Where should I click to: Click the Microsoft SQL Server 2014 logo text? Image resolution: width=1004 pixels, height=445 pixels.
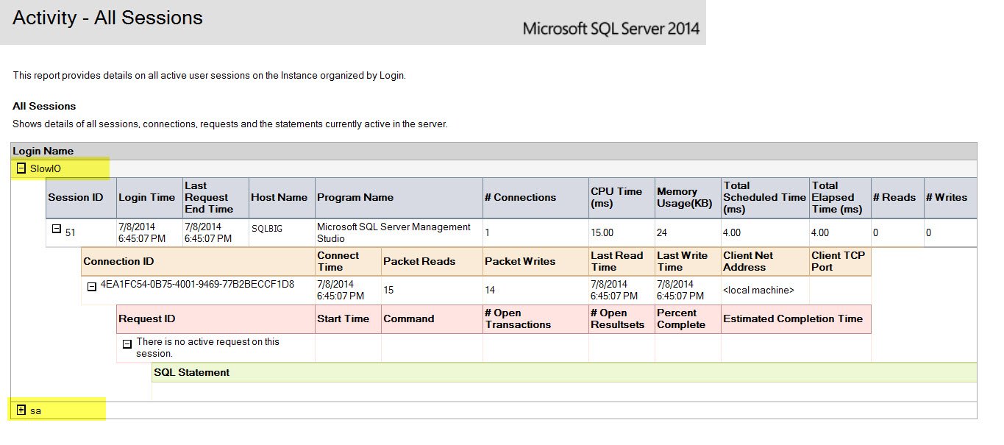(611, 29)
